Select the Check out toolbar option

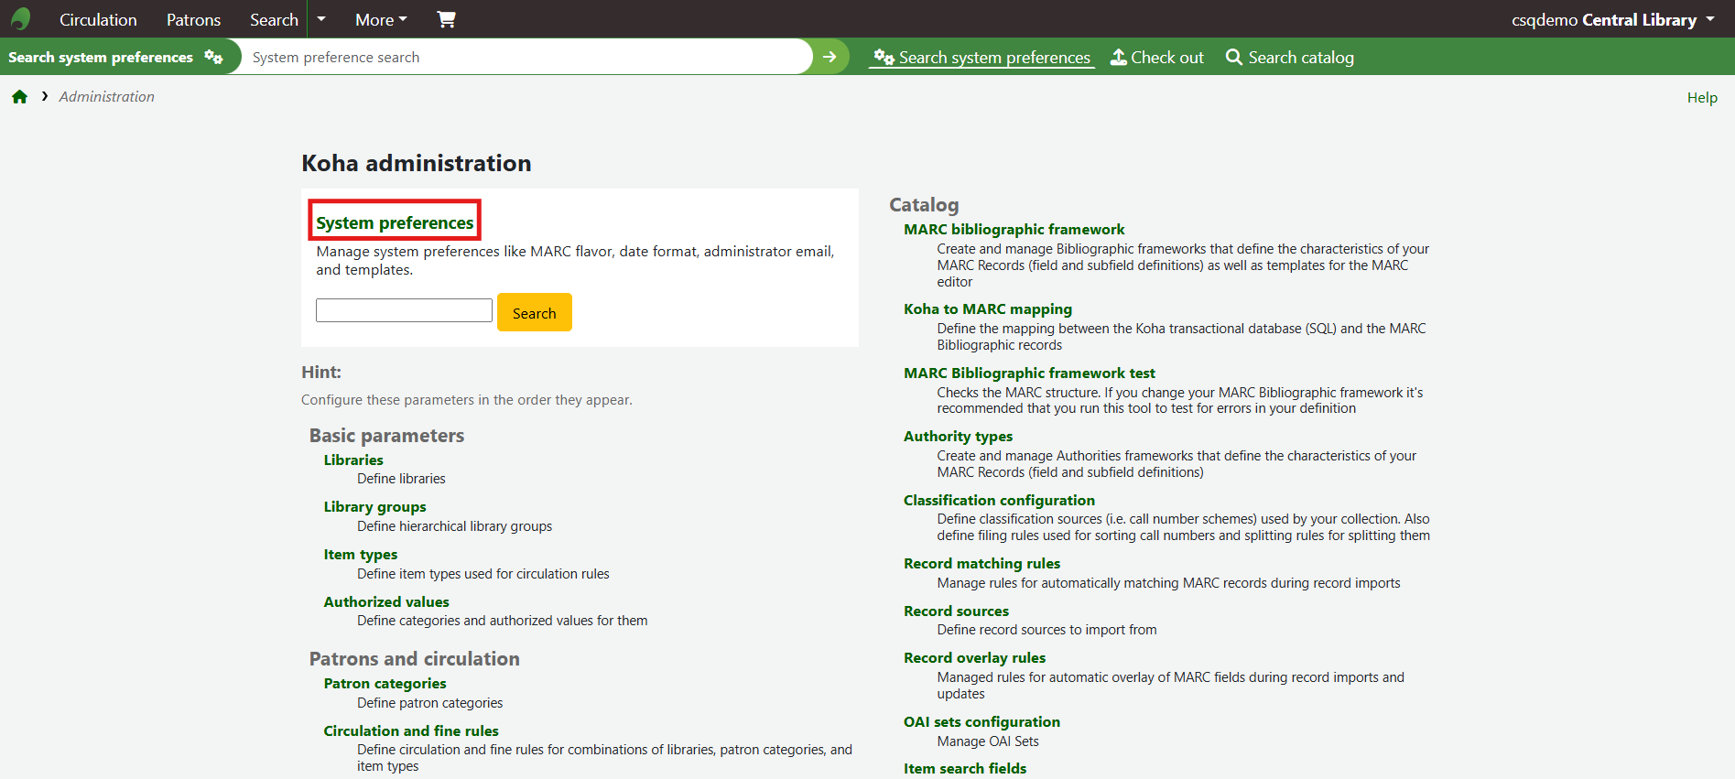1157,58
